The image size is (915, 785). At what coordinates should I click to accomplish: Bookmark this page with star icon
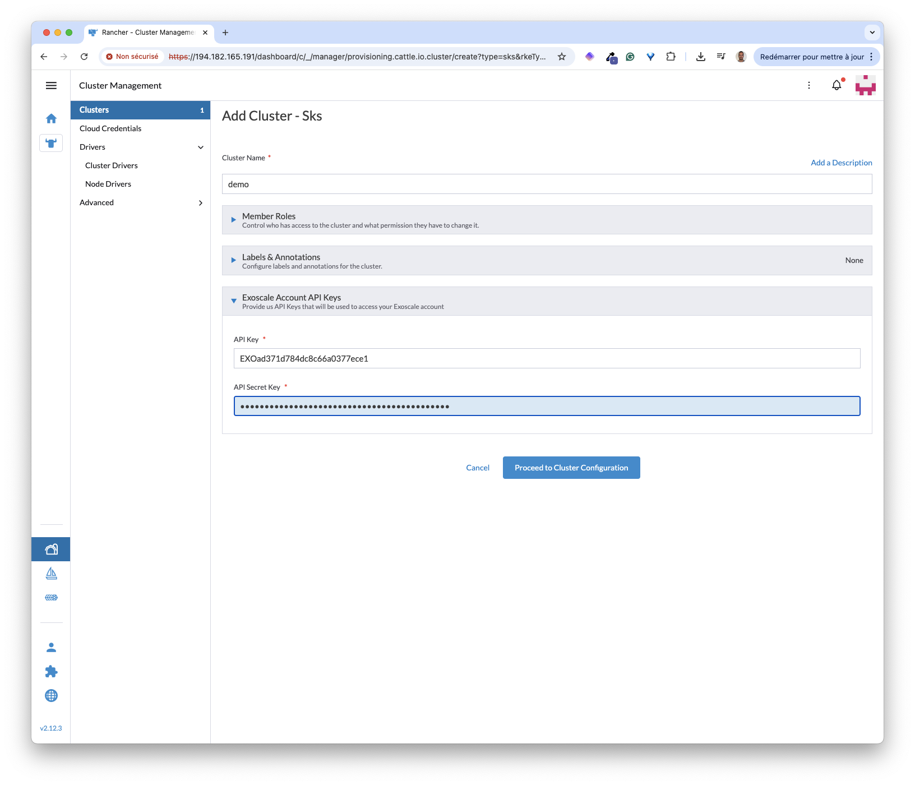[x=561, y=57]
